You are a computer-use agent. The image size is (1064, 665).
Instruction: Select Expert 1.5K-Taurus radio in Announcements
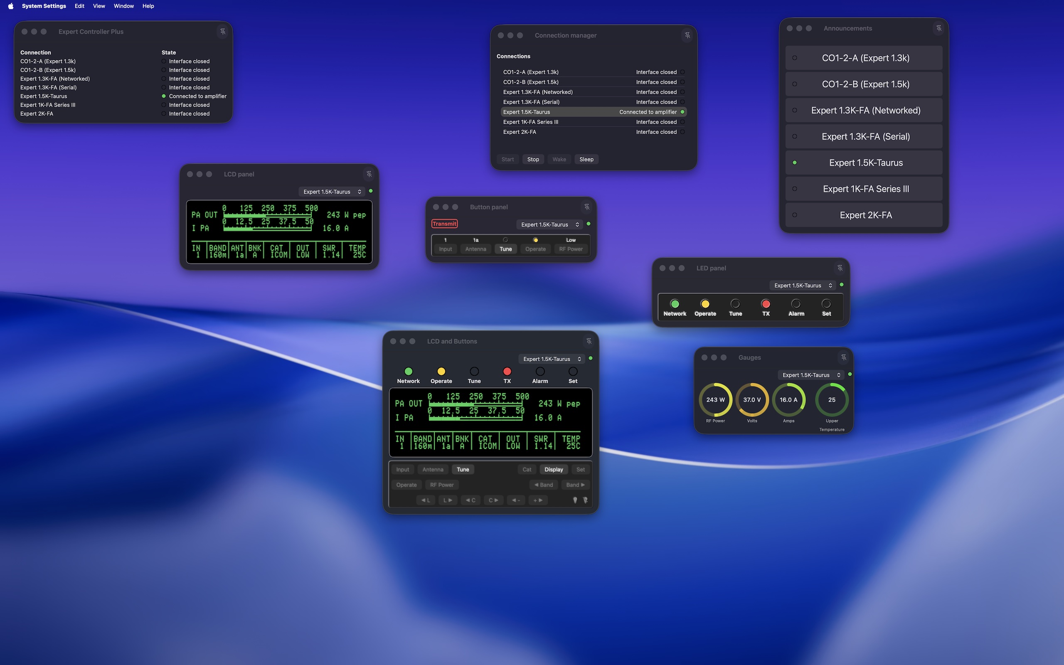[864, 163]
